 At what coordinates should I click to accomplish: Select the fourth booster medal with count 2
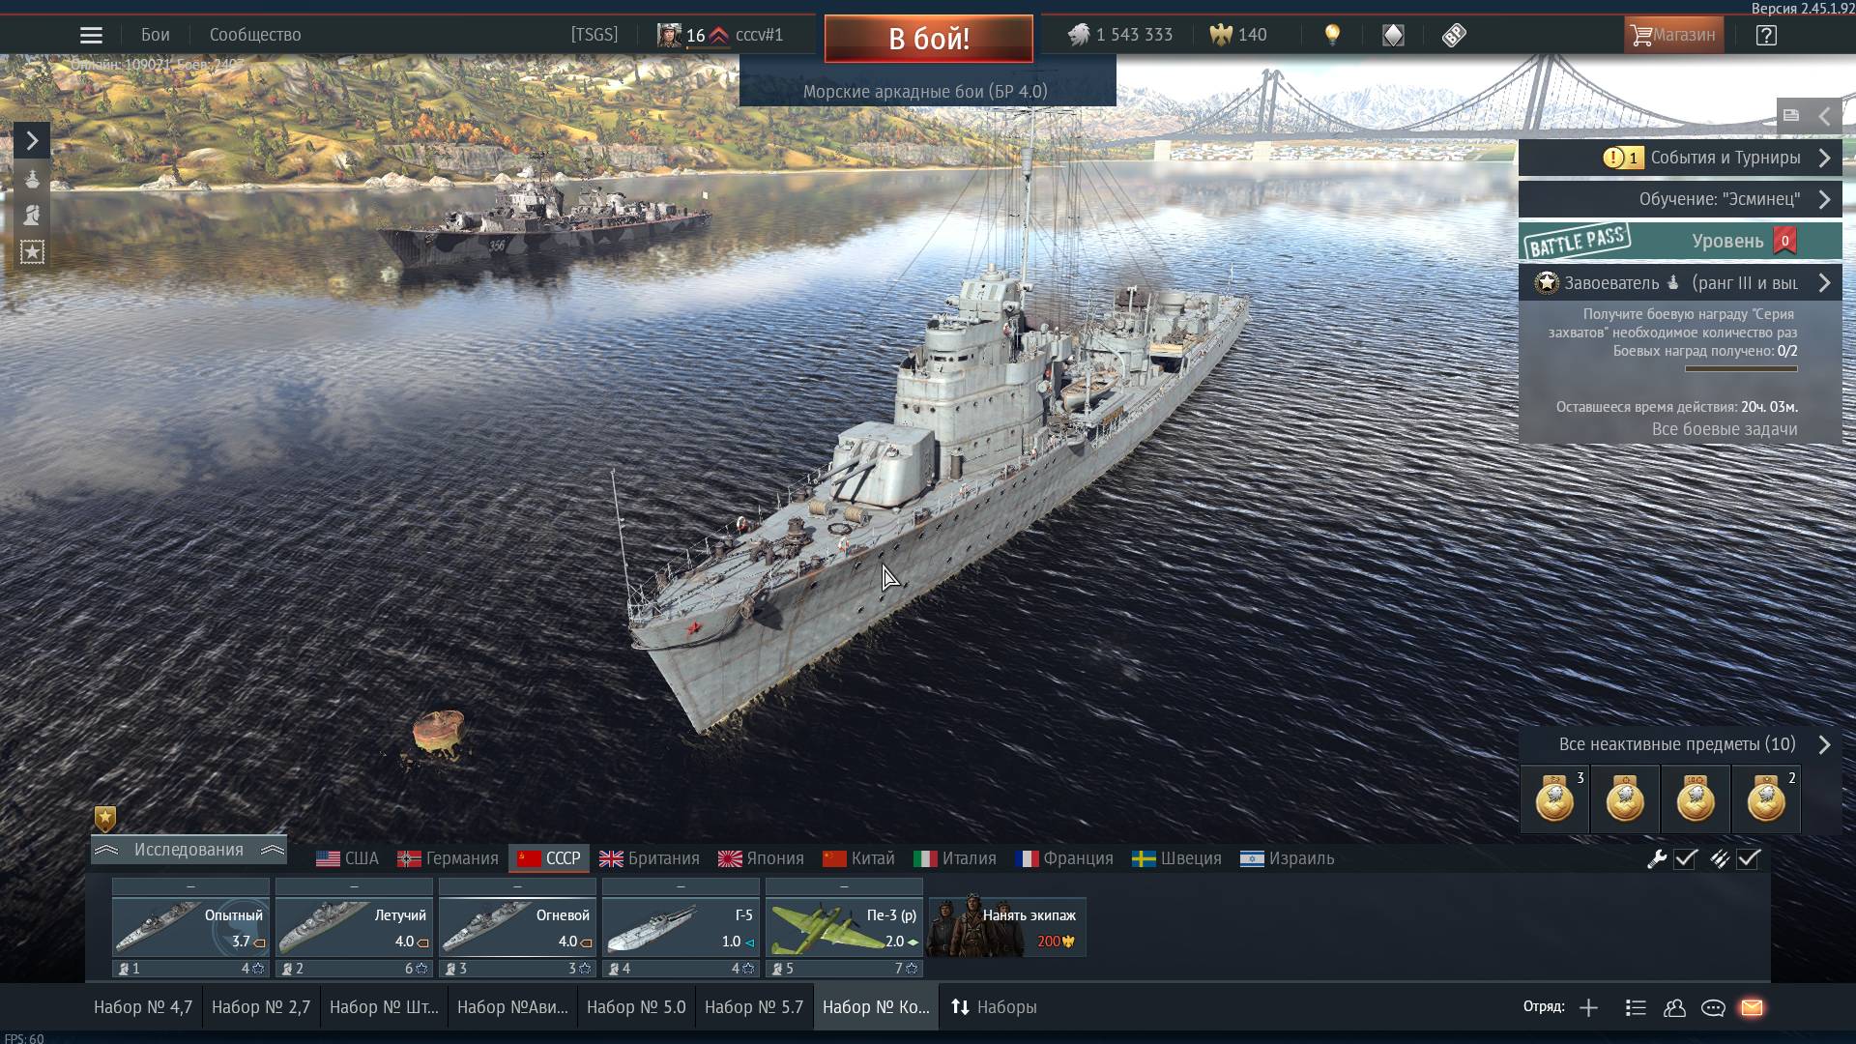[1766, 799]
